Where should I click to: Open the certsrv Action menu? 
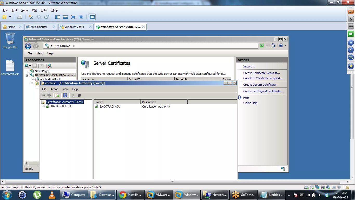tap(54, 89)
